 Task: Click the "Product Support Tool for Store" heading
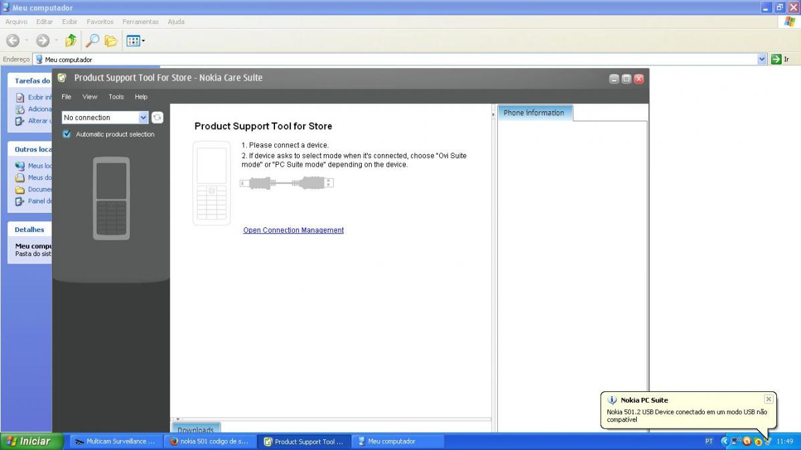click(263, 126)
